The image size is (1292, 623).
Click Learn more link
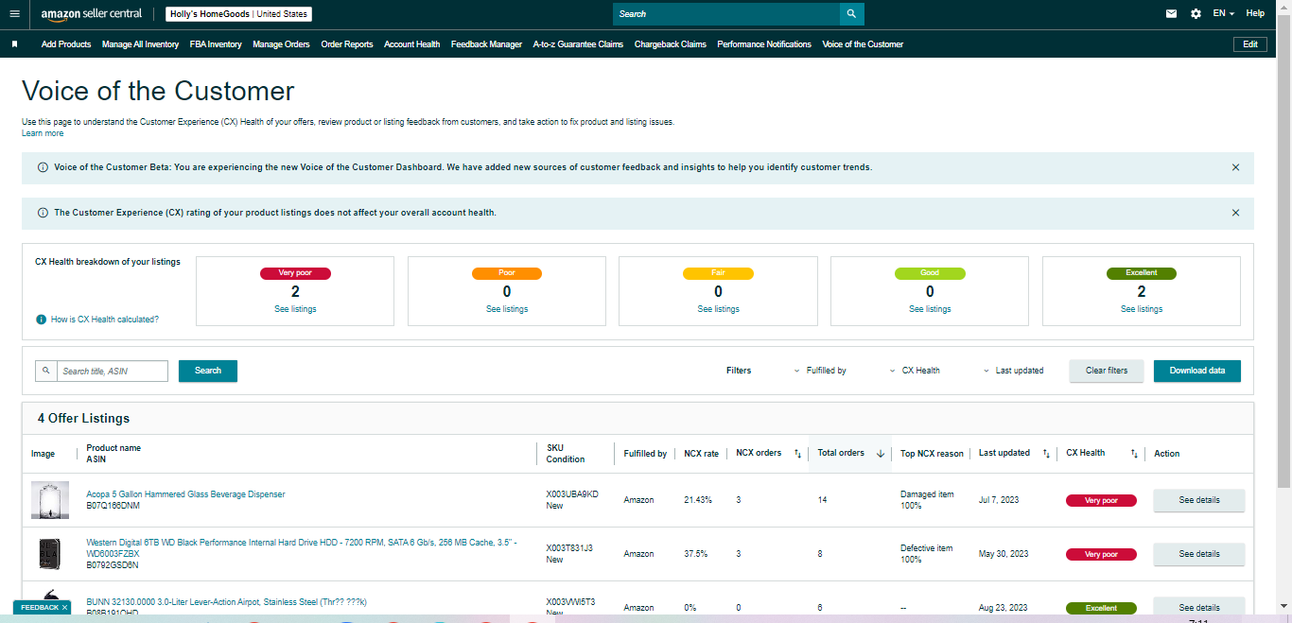click(43, 133)
